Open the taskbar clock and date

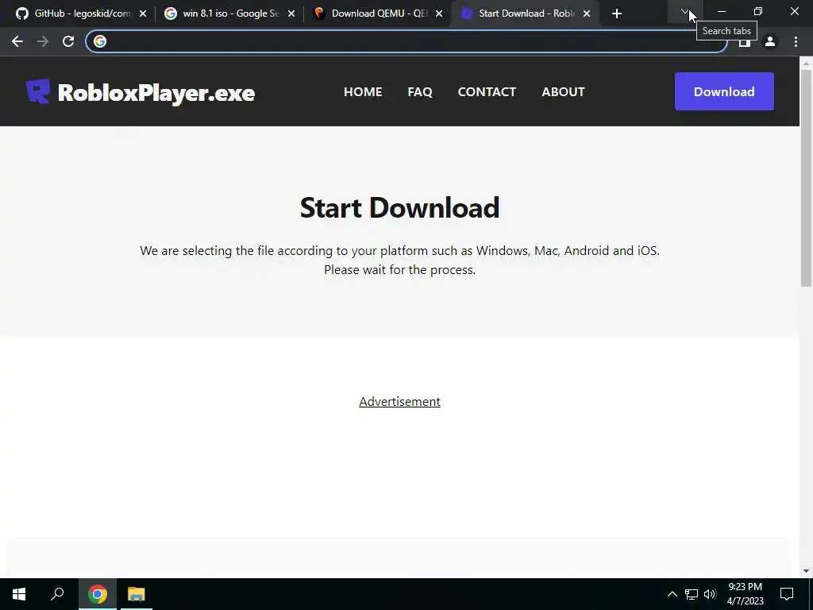[745, 594]
